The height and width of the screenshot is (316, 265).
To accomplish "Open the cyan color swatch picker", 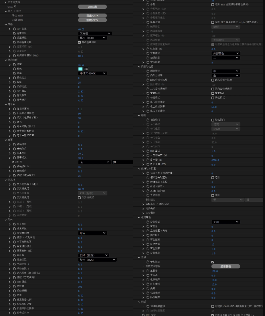I will point(80,69).
